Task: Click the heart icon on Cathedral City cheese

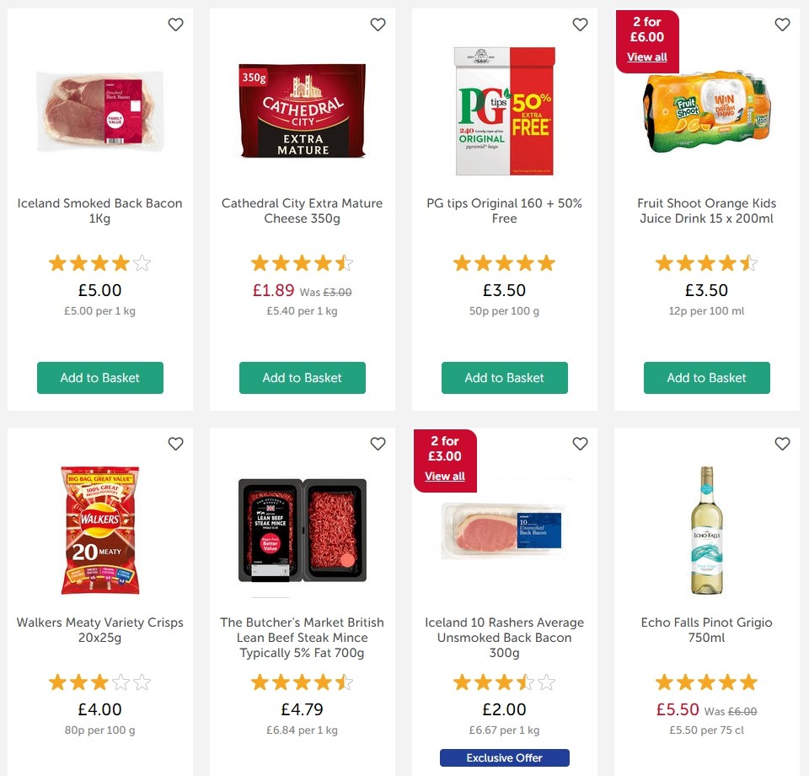Action: click(378, 24)
